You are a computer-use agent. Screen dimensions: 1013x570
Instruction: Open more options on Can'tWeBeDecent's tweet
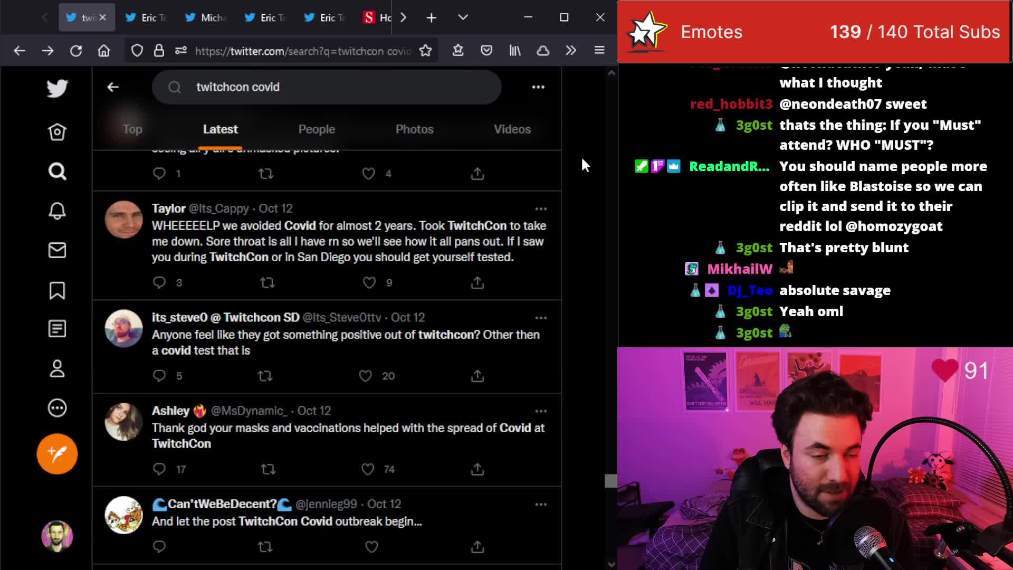(541, 505)
